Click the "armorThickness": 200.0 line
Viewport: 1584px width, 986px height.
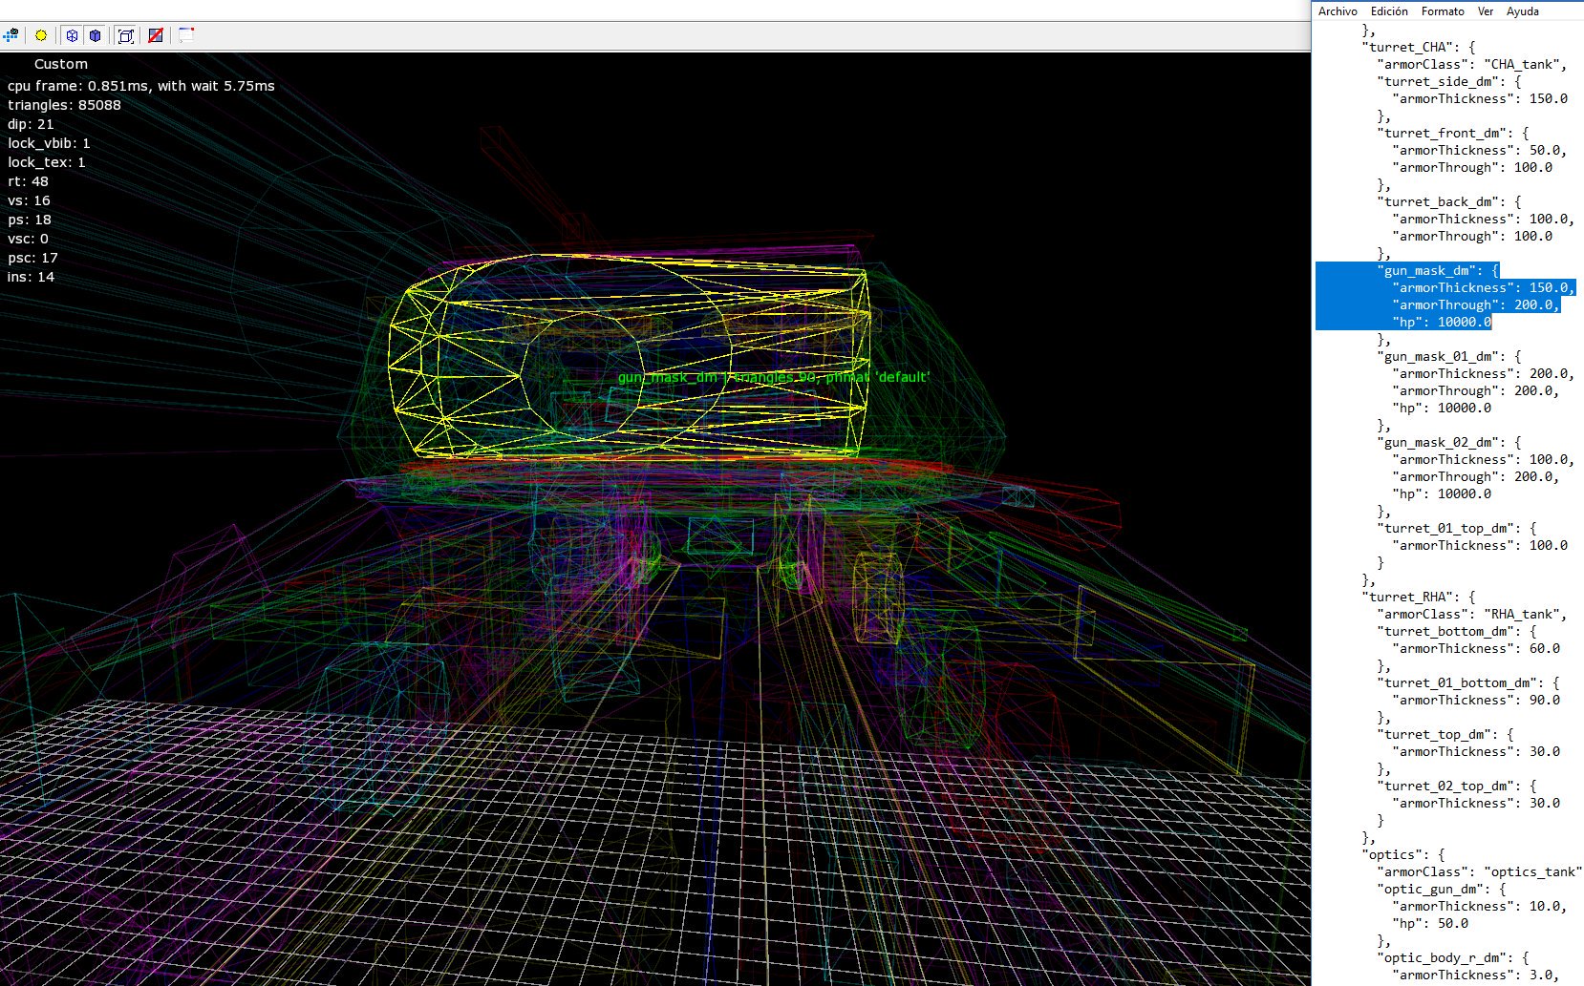click(x=1484, y=373)
